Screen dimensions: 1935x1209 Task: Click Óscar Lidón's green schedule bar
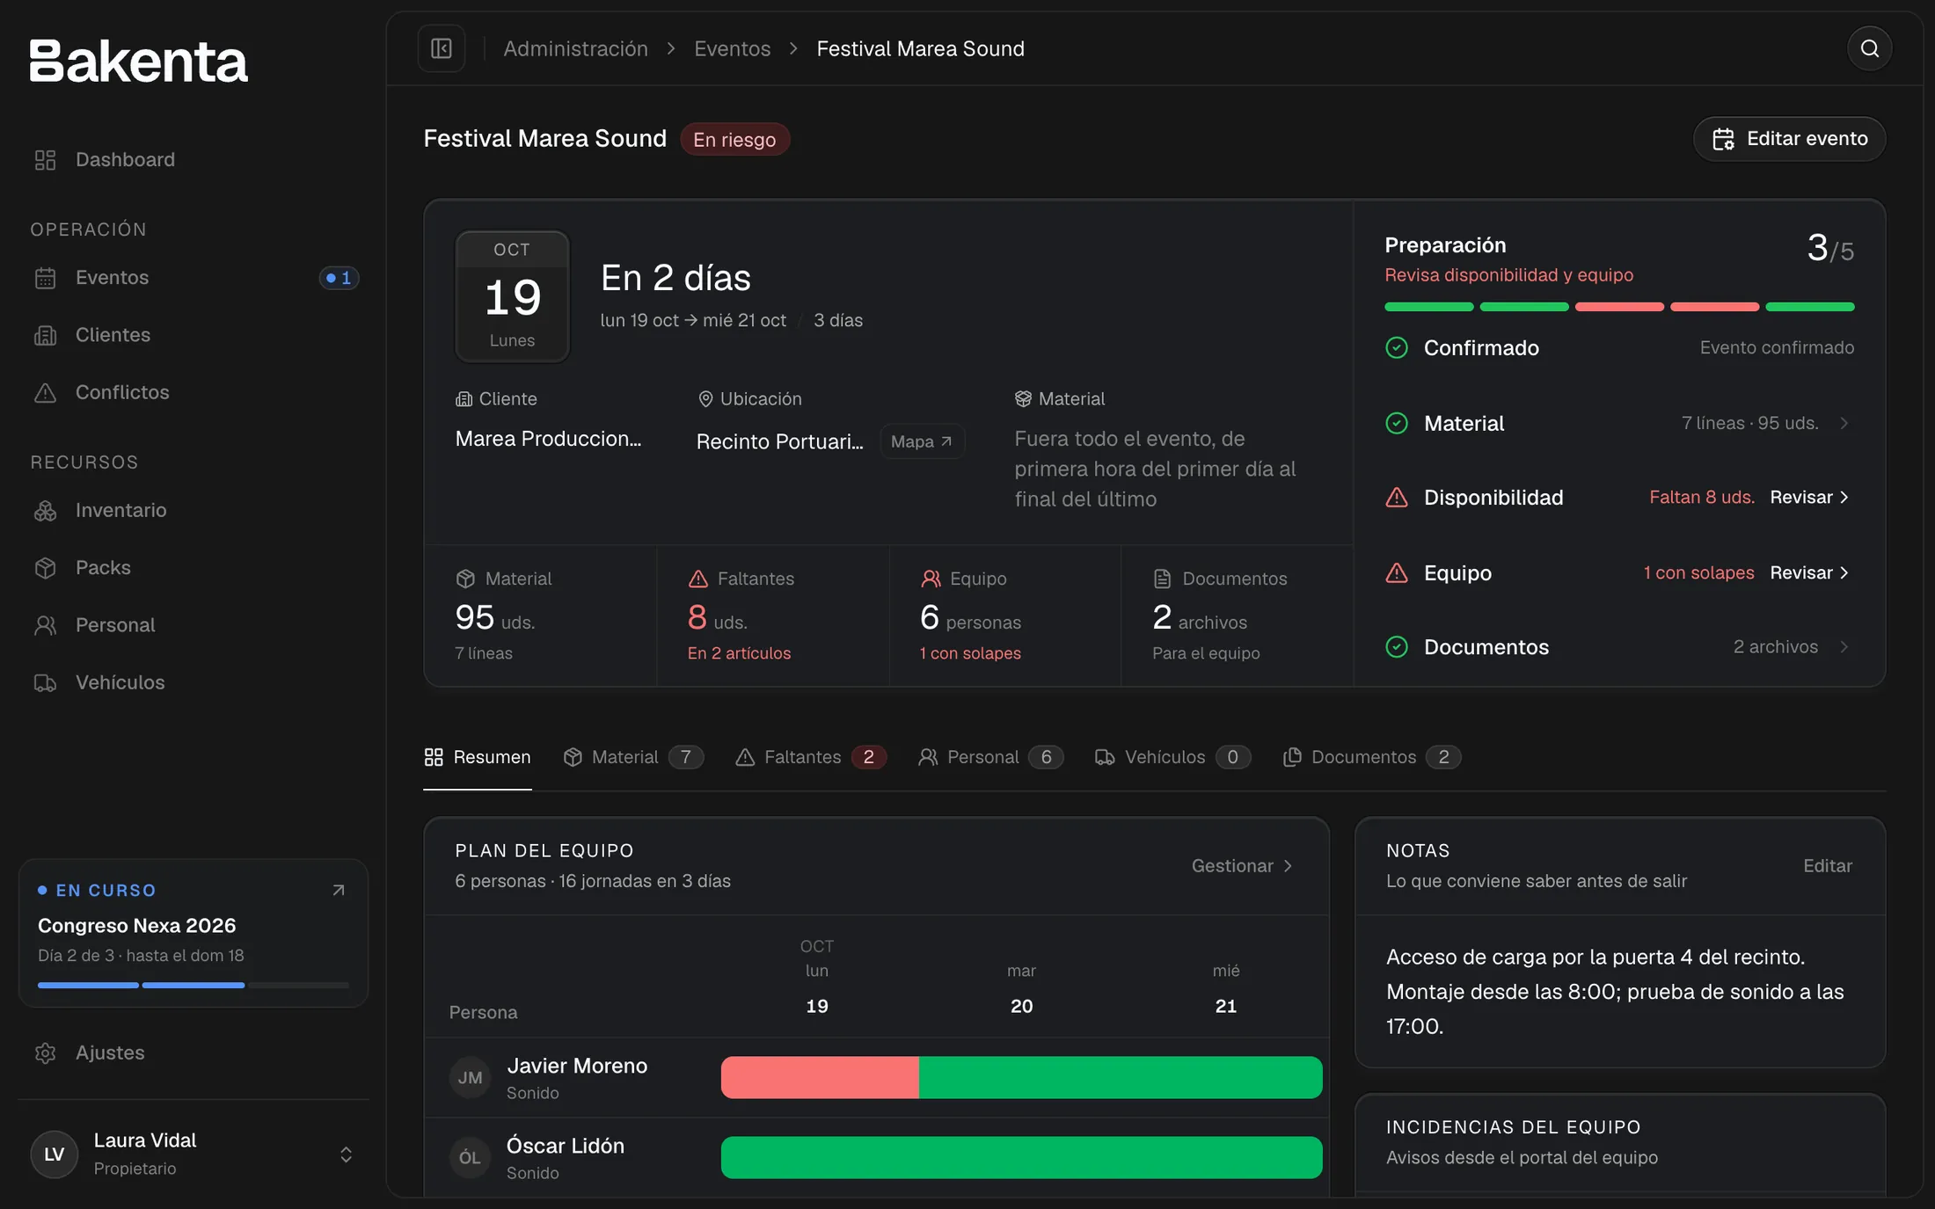[x=1022, y=1158]
